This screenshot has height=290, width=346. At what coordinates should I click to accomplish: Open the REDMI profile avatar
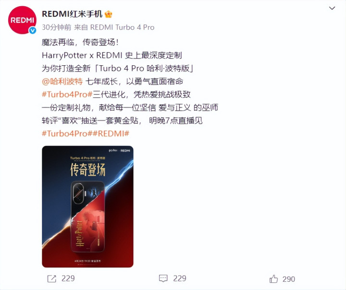[x=22, y=20]
